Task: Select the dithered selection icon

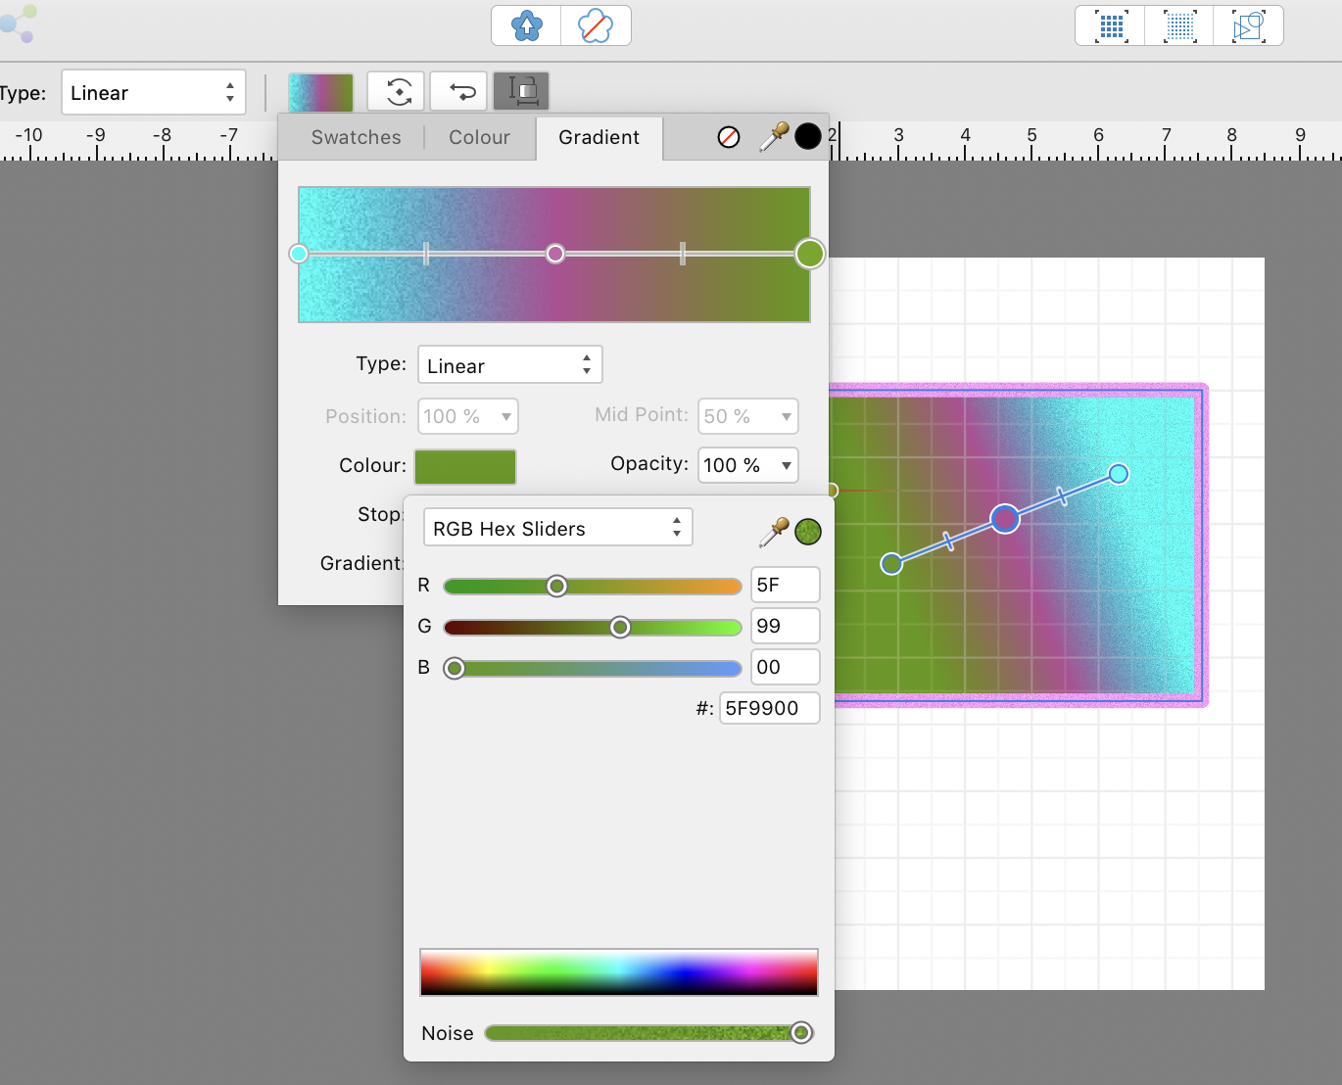Action: [1178, 26]
